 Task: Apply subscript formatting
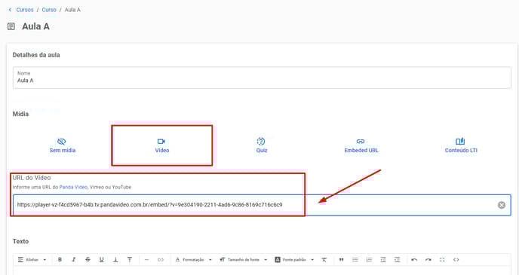115,260
